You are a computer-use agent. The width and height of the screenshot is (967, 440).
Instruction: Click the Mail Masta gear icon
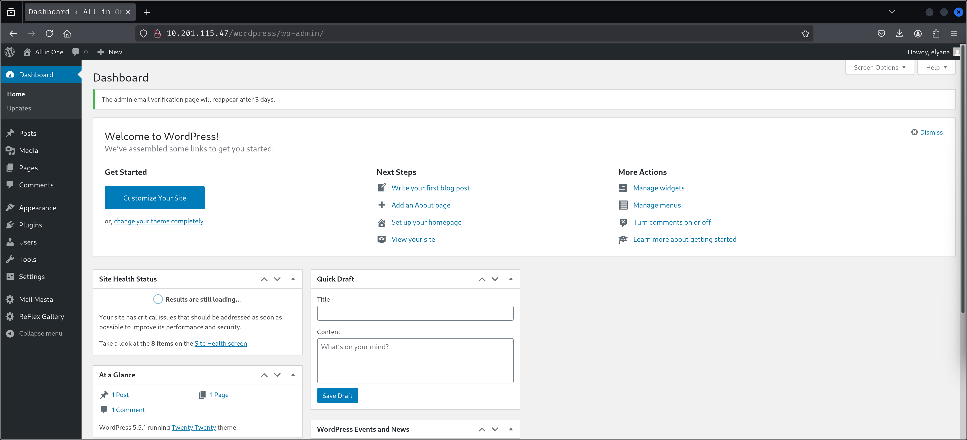pyautogui.click(x=10, y=299)
